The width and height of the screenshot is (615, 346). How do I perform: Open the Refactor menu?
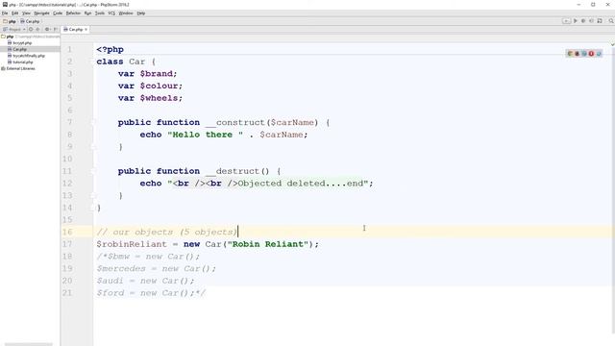73,12
